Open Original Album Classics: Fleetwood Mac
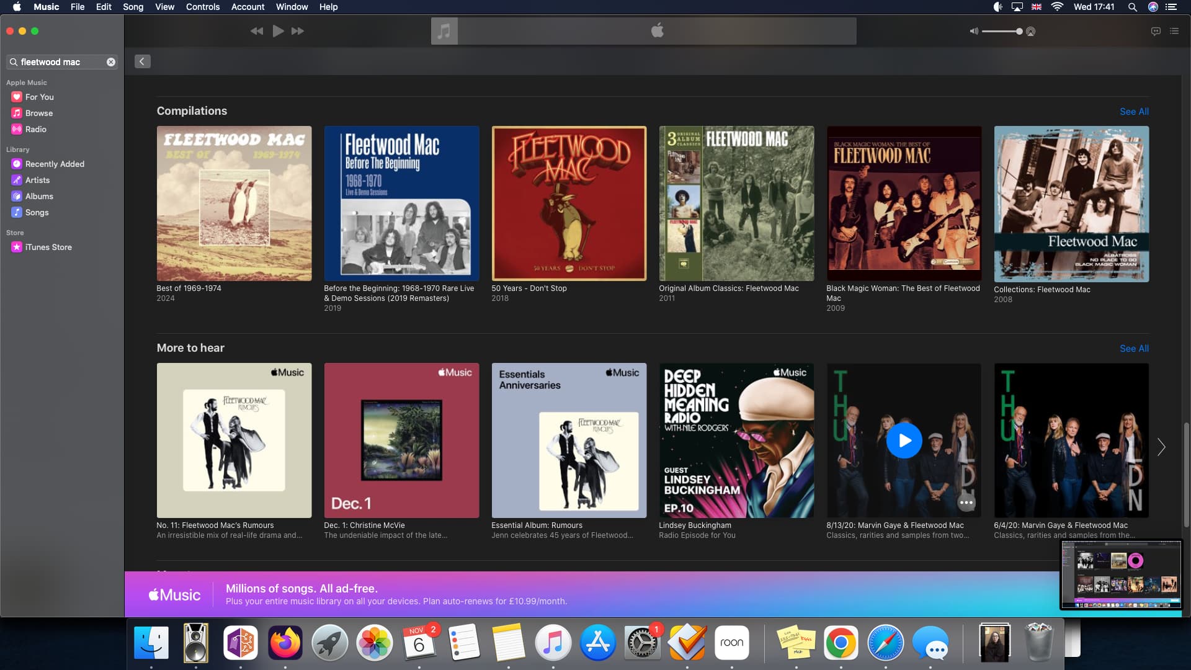This screenshot has height=670, width=1191. pyautogui.click(x=736, y=203)
